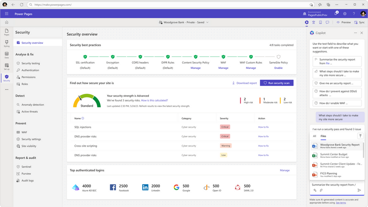Click Manage under WAF Custom Rules
The height and width of the screenshot is (207, 368).
251,68
